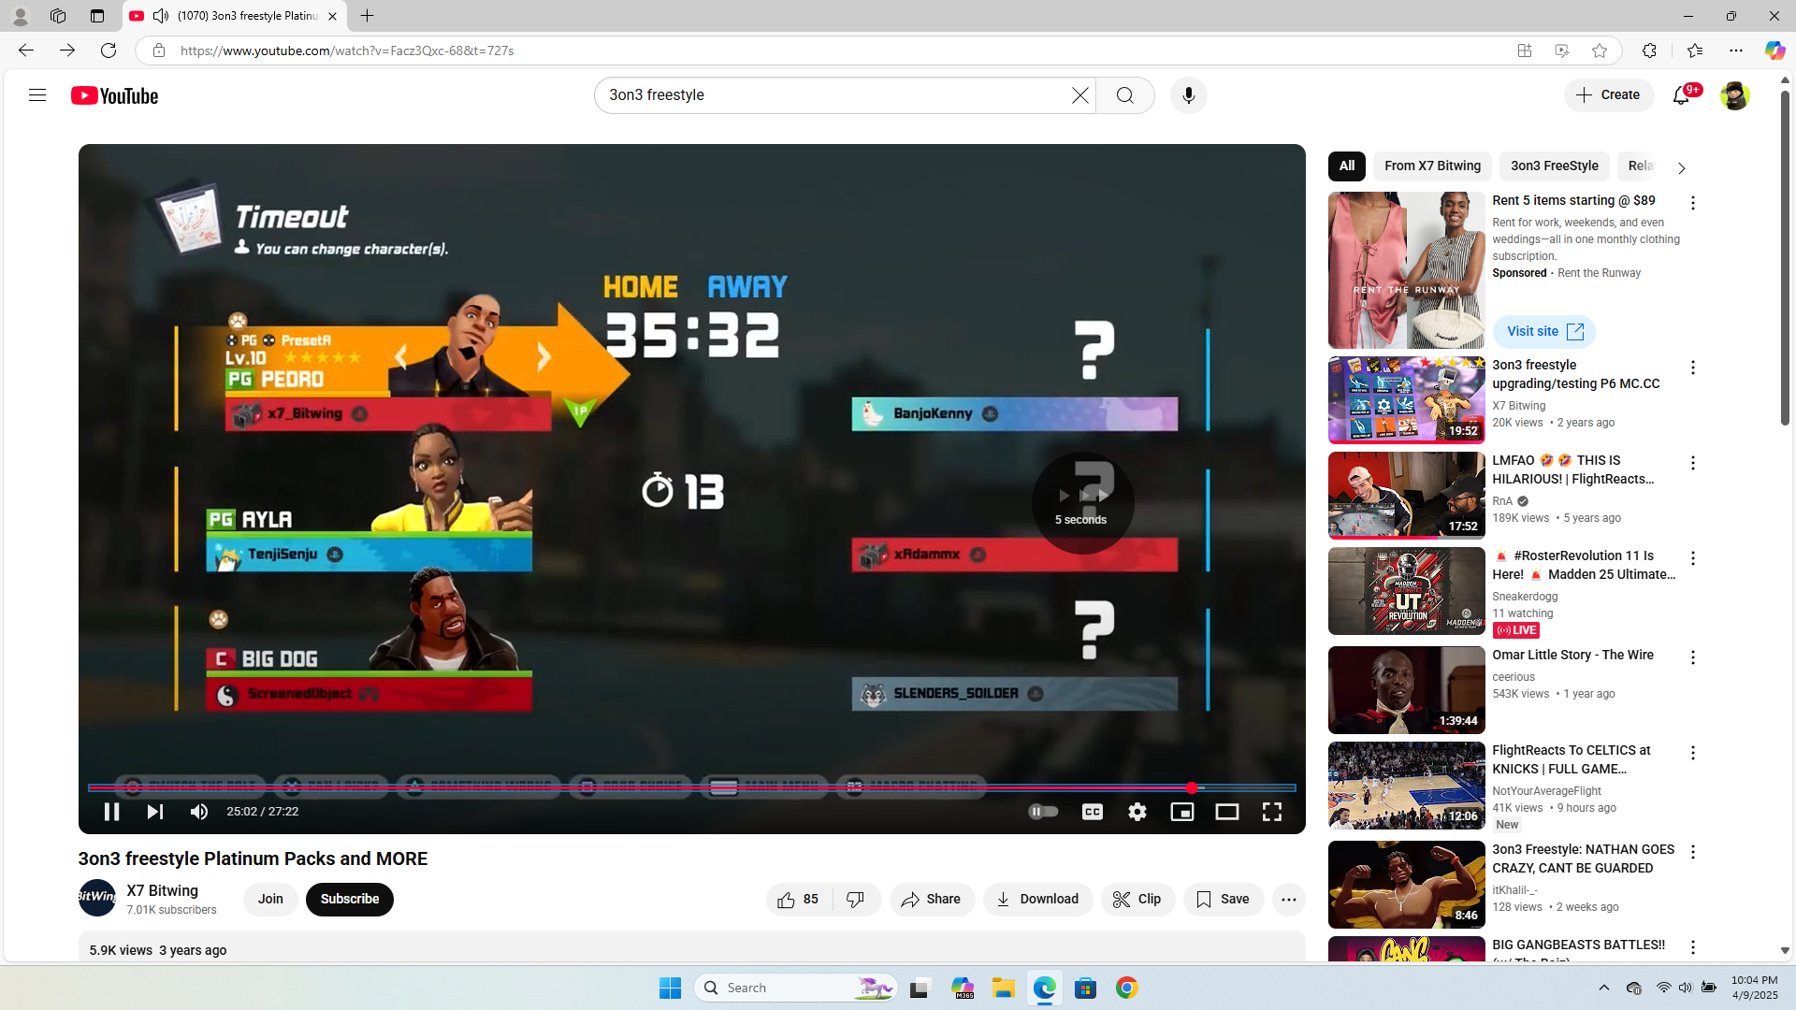
Task: Open options for LMFAO FlightReacts video
Action: click(1693, 463)
